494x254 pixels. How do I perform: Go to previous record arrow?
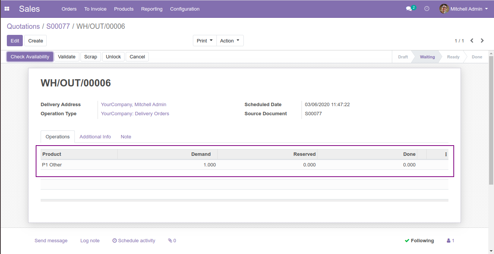tap(472, 41)
